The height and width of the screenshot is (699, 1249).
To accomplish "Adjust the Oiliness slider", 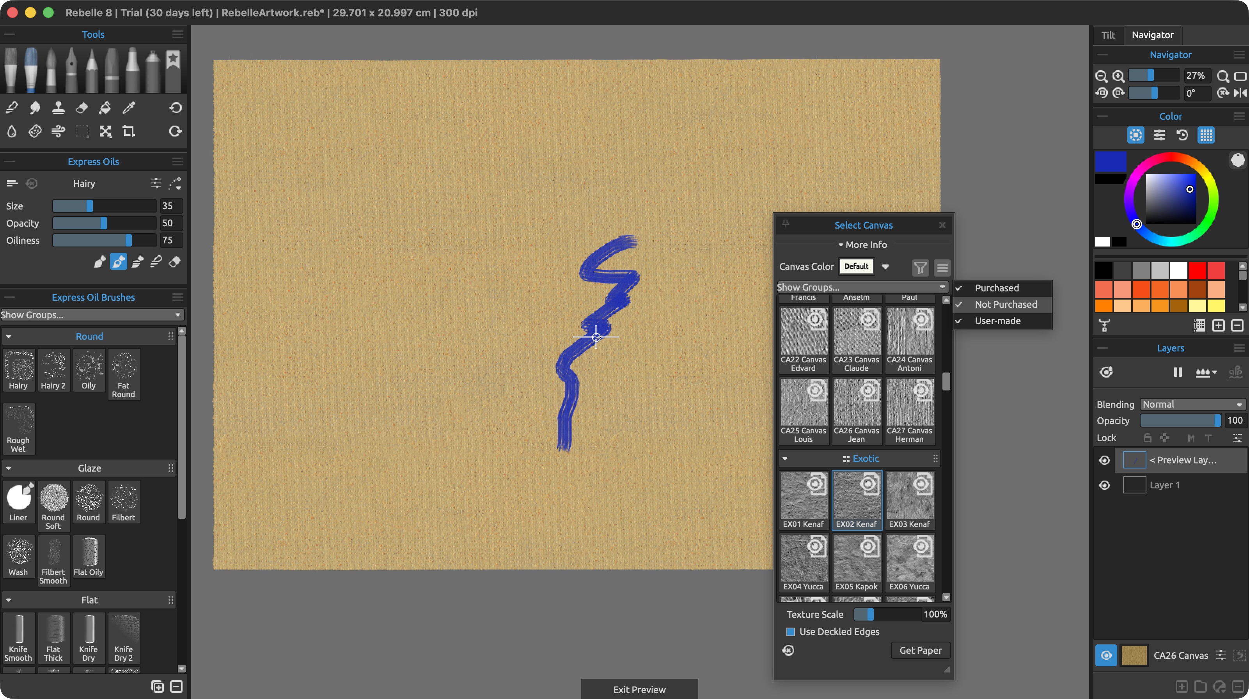I will 104,240.
